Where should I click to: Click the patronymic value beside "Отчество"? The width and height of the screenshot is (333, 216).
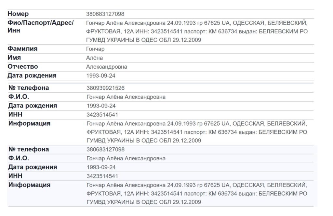point(107,67)
